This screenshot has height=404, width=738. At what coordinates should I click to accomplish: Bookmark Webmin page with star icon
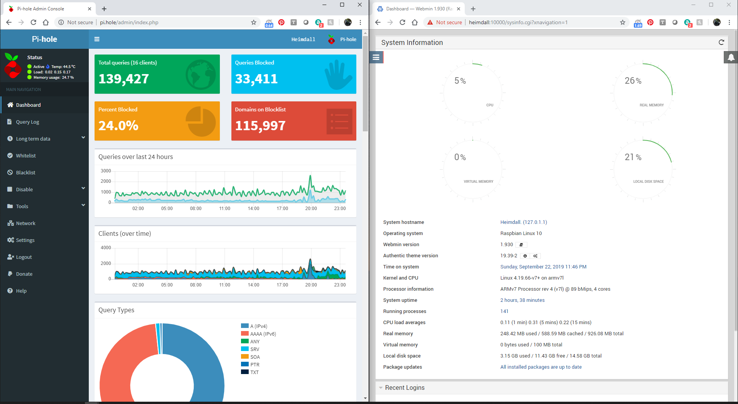pos(623,22)
